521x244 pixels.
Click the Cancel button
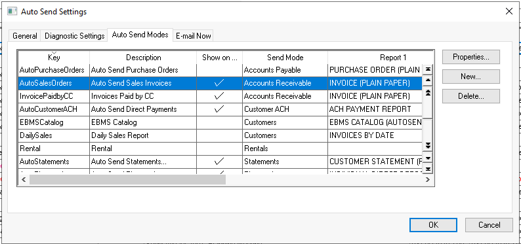pyautogui.click(x=489, y=225)
